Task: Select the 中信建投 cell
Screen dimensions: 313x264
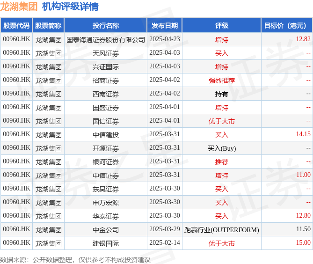Action: coord(106,135)
